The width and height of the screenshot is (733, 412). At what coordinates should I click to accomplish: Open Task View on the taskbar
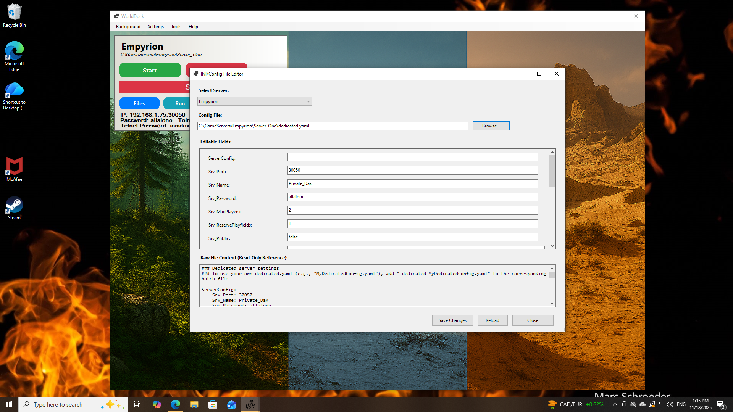(x=137, y=404)
